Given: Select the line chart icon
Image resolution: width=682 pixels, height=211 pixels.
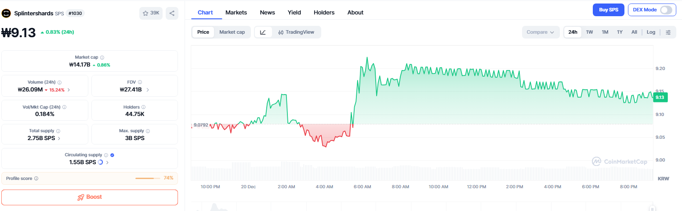Looking at the screenshot, I should (x=263, y=32).
